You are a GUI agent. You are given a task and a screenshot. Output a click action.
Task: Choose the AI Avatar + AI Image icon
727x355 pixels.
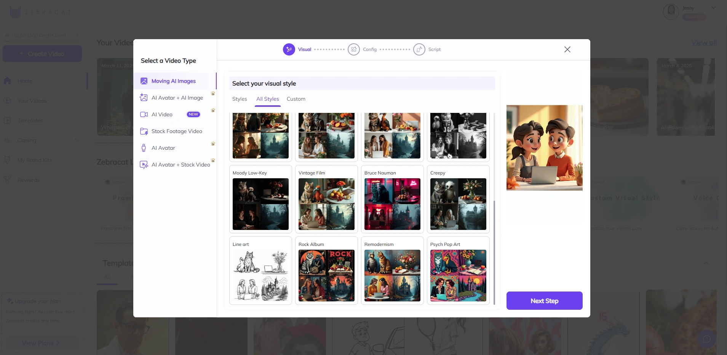[x=144, y=98]
